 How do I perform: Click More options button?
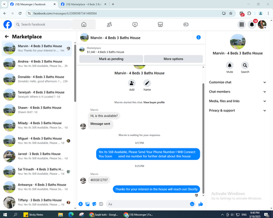(x=173, y=59)
